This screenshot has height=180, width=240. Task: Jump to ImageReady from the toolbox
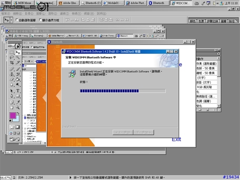(15, 139)
